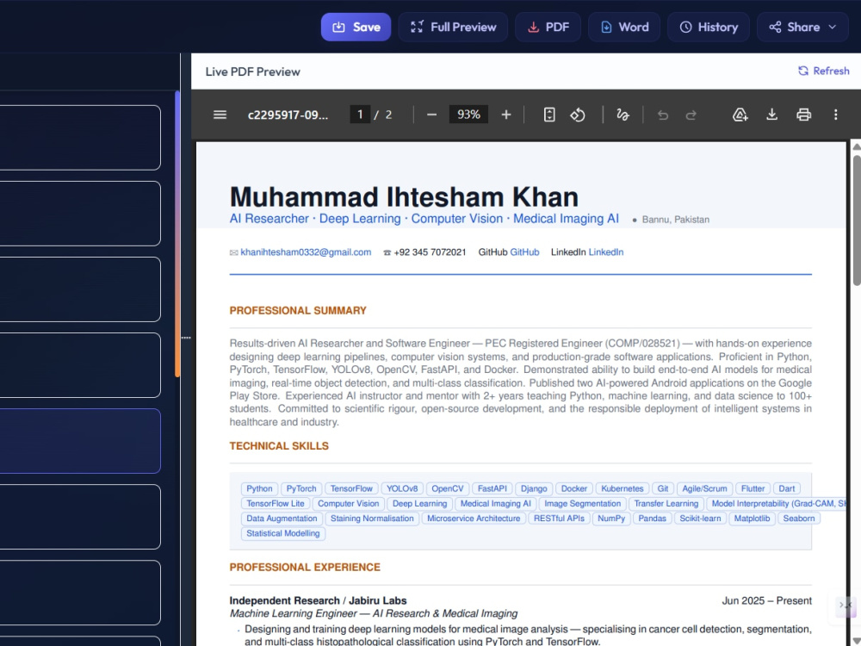Export resume as Word document
The width and height of the screenshot is (861, 646).
click(x=624, y=27)
